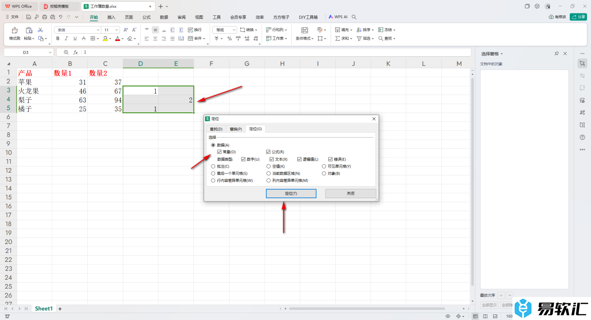The height and width of the screenshot is (320, 591).
Task: Click the search magnifier beside WPS AI
Action: pos(354,17)
